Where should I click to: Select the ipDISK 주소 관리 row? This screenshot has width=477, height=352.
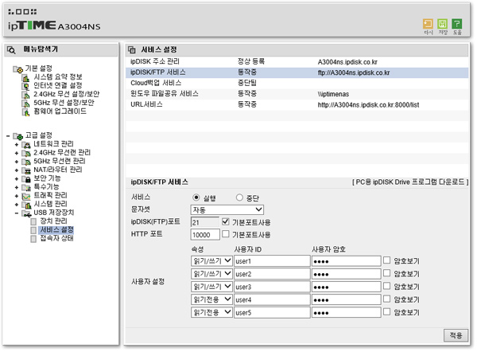(297, 62)
